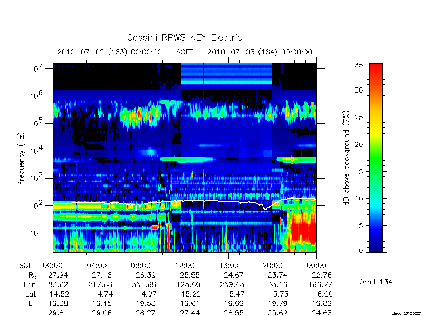Click the Lon value 217.68
Screen dimensions: 422x316
coord(100,284)
